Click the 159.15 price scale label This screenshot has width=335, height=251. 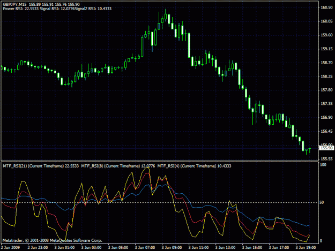click(x=326, y=49)
